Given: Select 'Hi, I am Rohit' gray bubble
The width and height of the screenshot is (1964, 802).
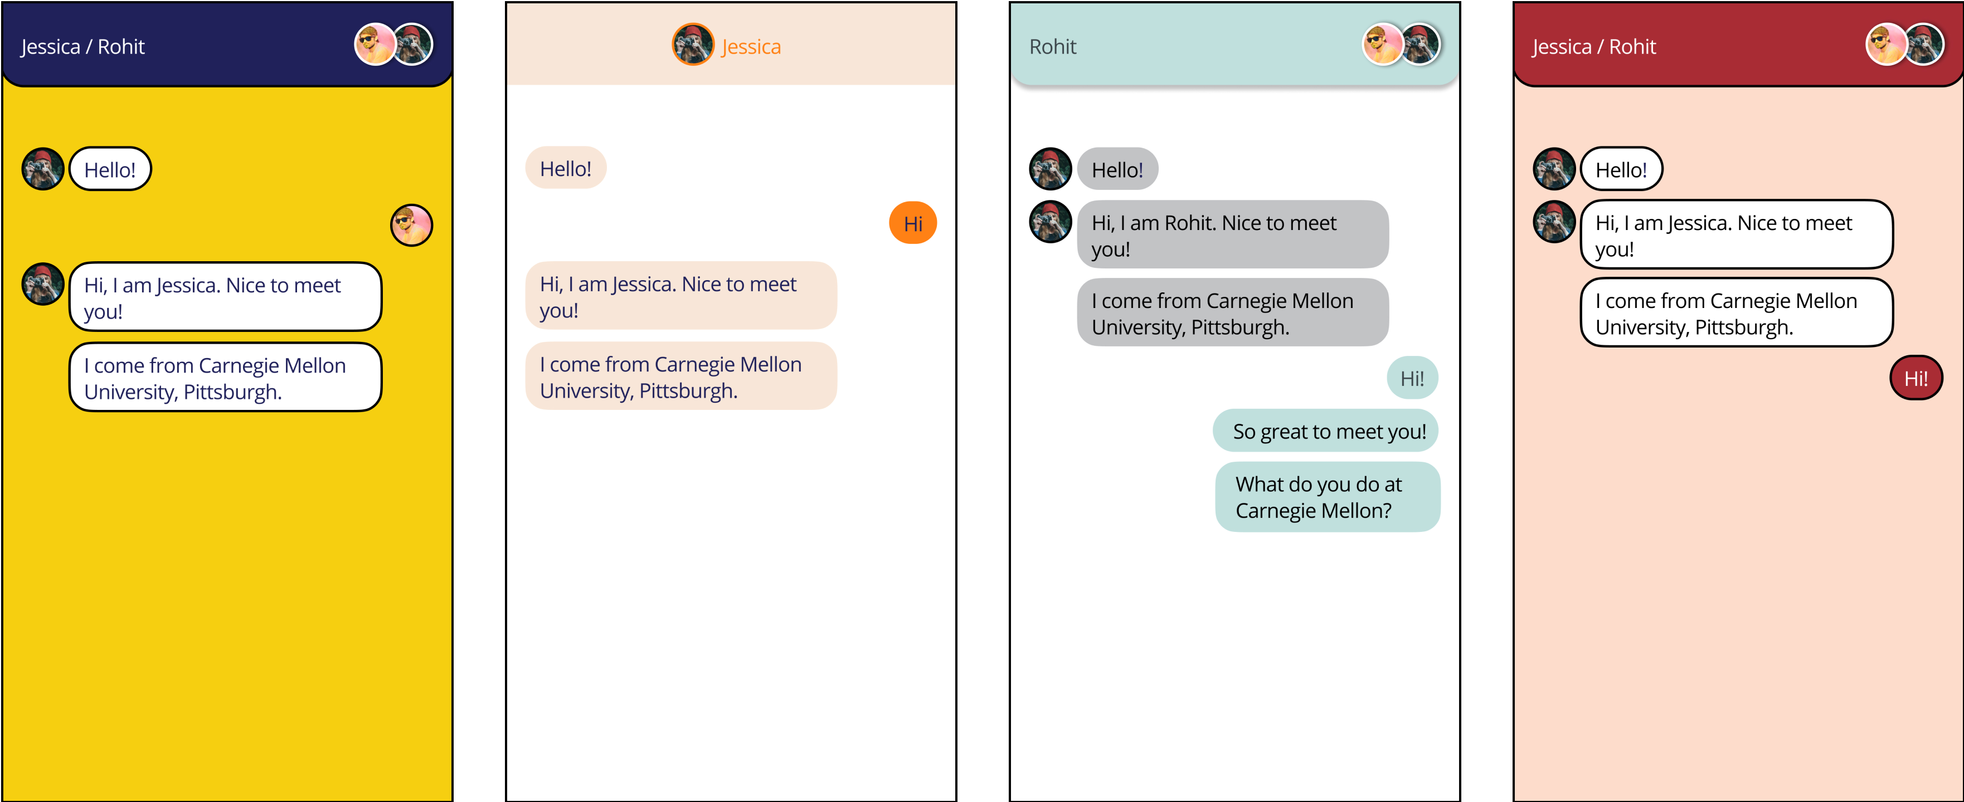Looking at the screenshot, I should (1233, 234).
